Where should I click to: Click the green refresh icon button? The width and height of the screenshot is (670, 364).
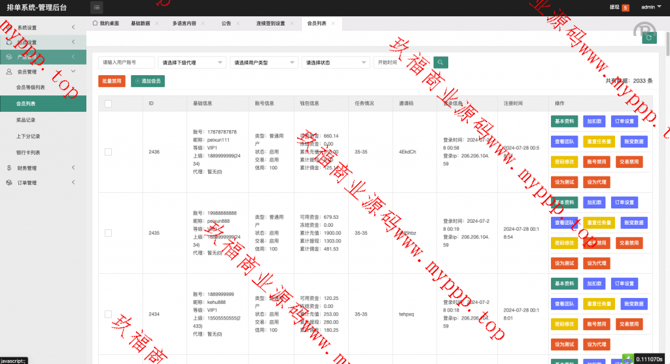(649, 38)
